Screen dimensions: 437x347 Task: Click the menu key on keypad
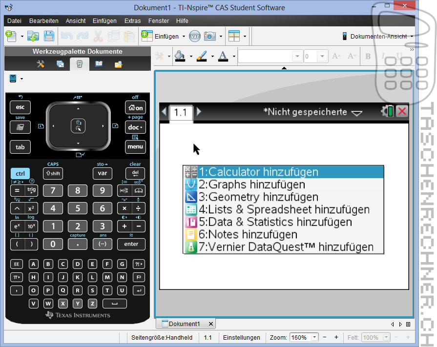(x=135, y=146)
